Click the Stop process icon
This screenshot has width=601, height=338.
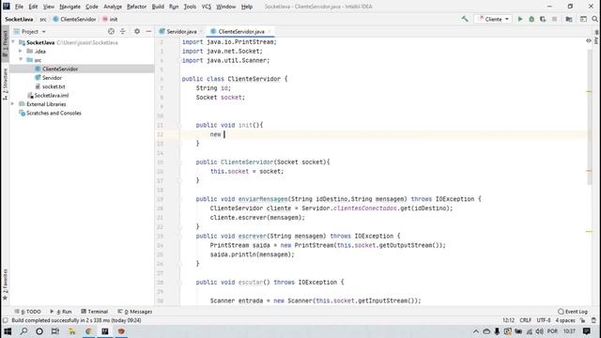coord(554,19)
